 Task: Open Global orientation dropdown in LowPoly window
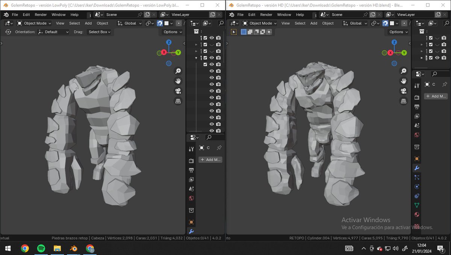tap(130, 23)
